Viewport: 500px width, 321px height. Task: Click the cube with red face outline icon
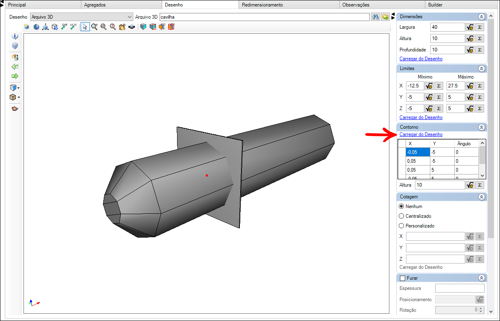pyautogui.click(x=152, y=27)
